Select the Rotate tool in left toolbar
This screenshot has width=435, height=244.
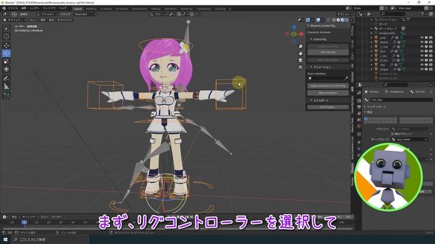(x=6, y=54)
